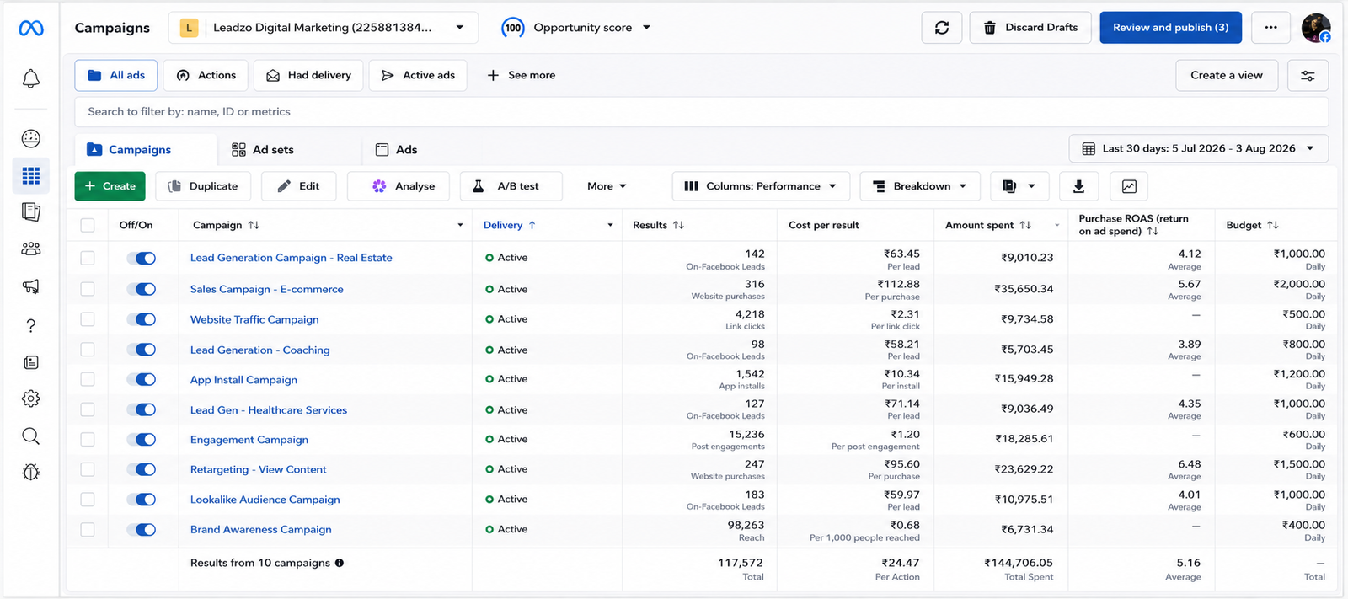Click the search filter input field
This screenshot has height=599, width=1348.
[702, 111]
